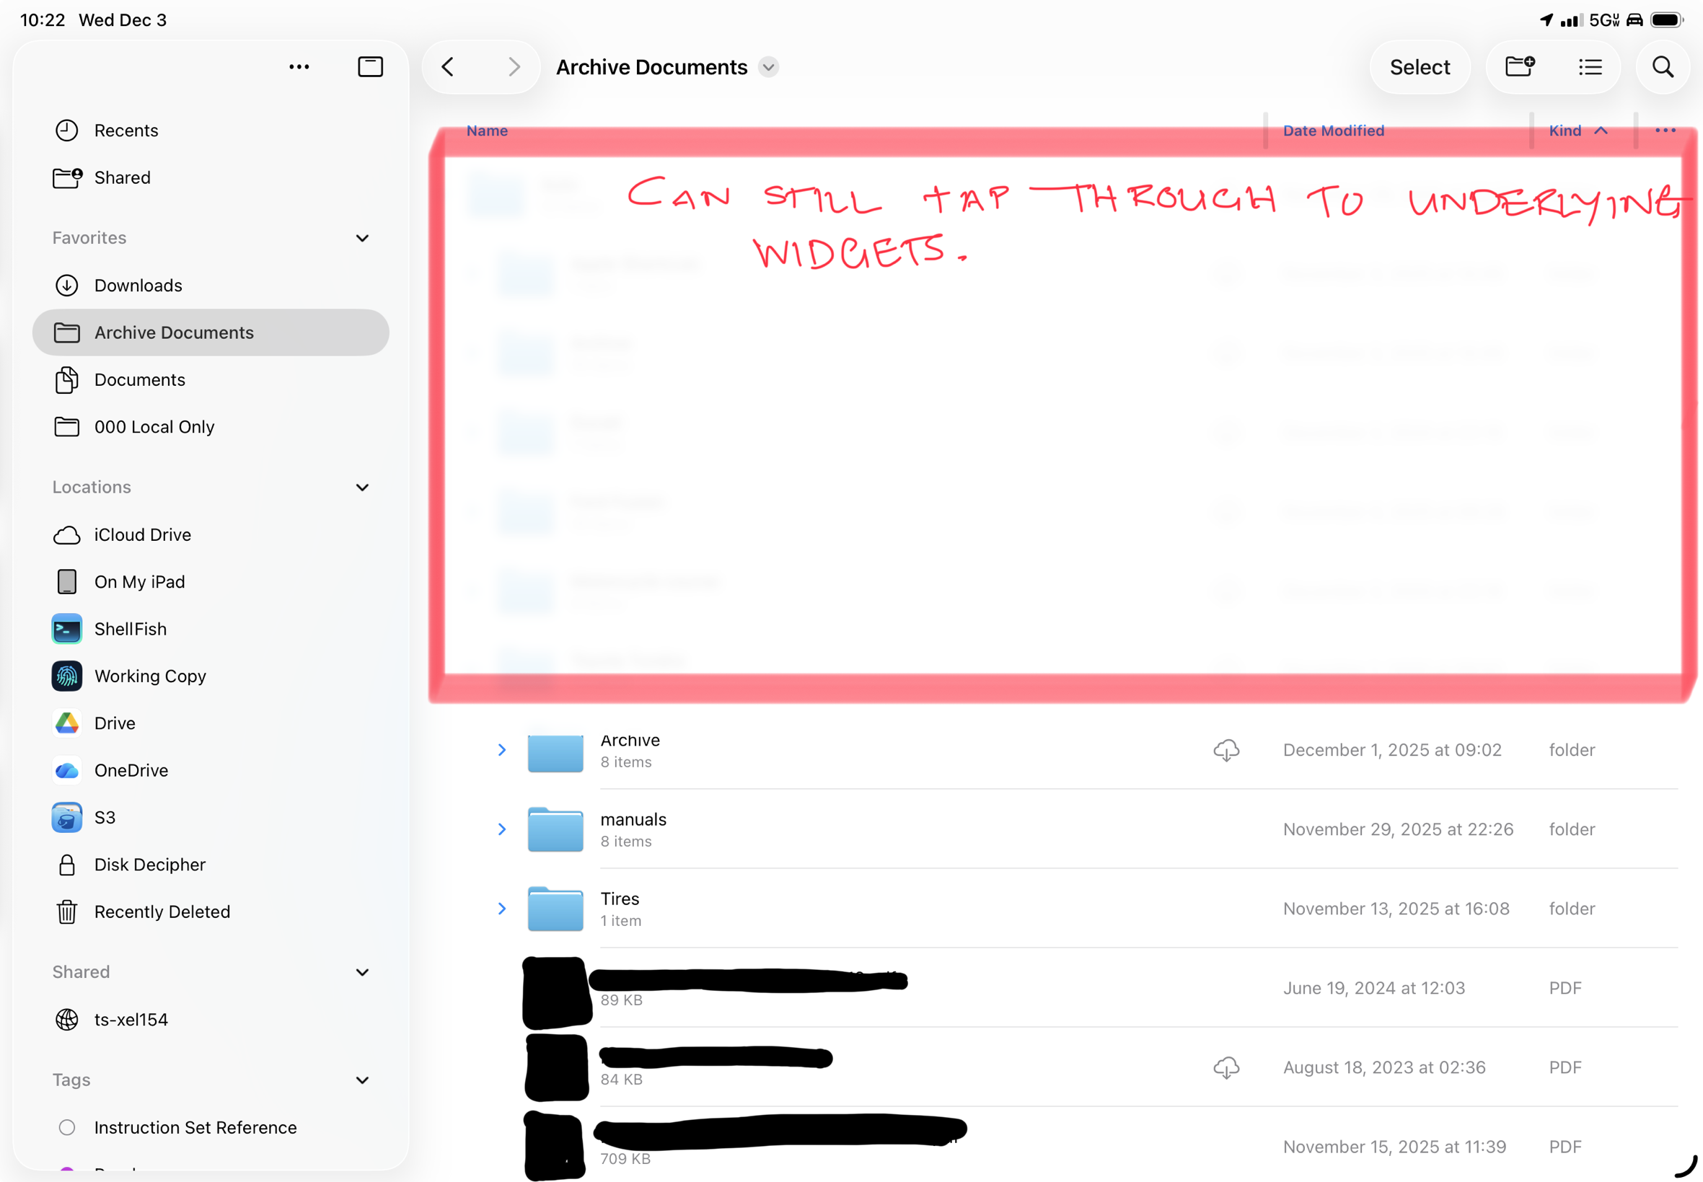Sort by the Date Modified column

tap(1333, 131)
